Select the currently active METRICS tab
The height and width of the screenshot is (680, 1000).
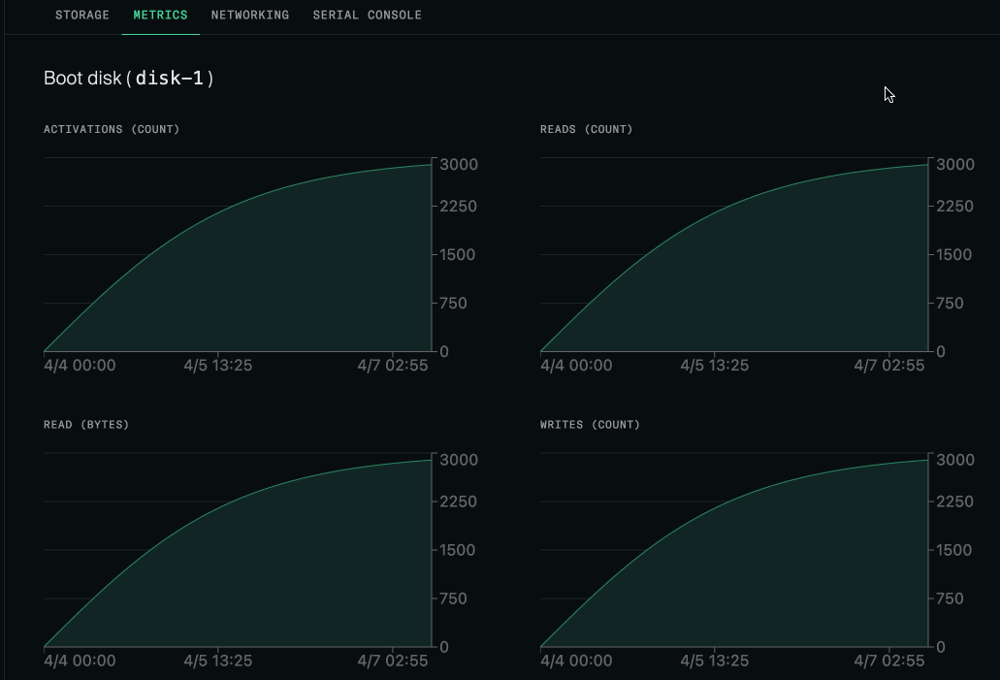pos(159,15)
